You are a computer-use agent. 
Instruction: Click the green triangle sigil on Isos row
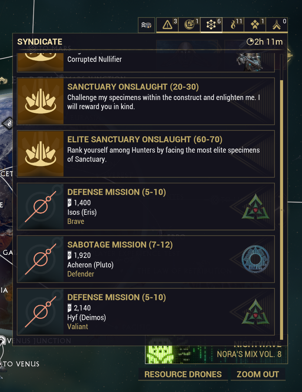(255, 207)
